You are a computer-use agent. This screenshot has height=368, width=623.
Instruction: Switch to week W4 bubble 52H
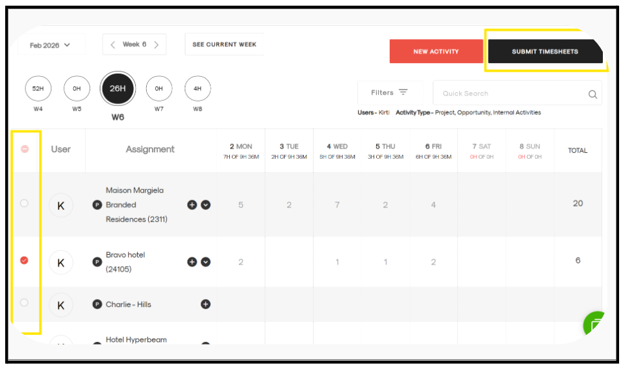pyautogui.click(x=38, y=88)
